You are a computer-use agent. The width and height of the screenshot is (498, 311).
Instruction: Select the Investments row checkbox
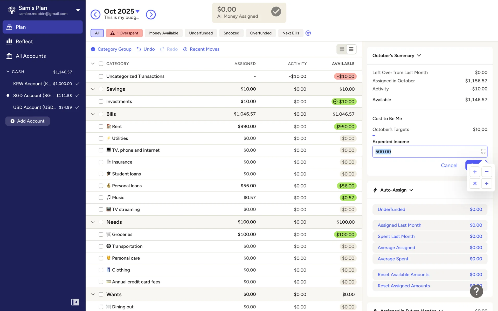pyautogui.click(x=101, y=102)
